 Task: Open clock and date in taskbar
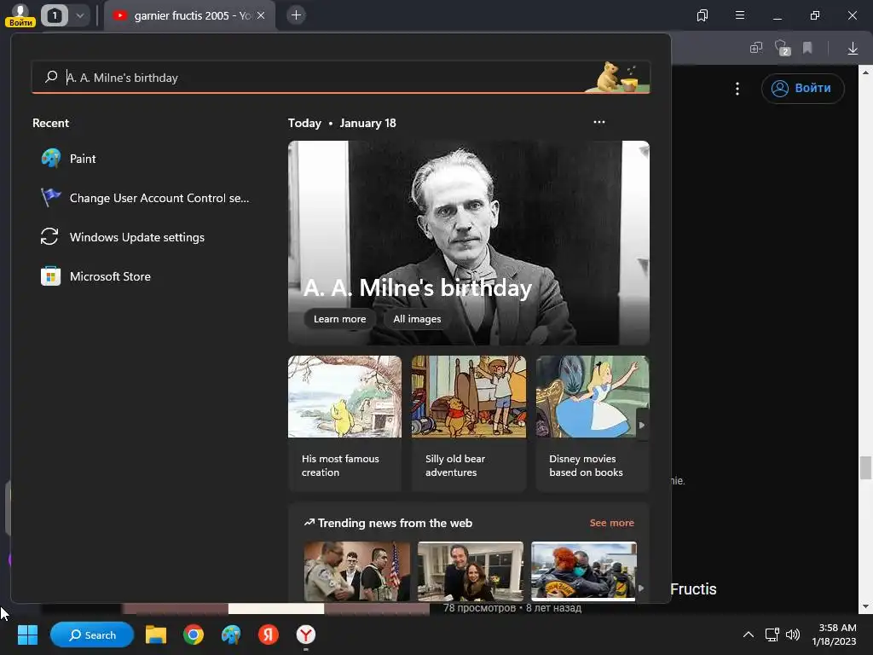(x=834, y=635)
